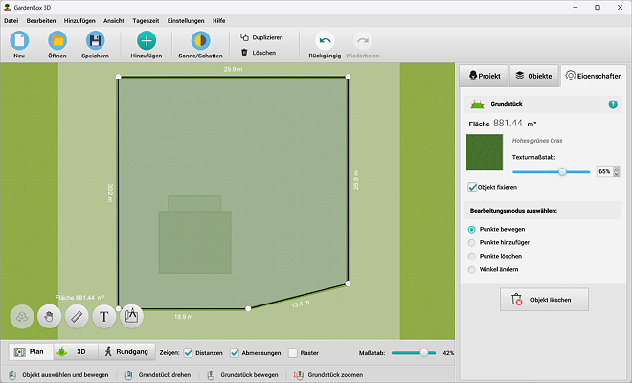Click the Hinzufügen plus icon
The height and width of the screenshot is (383, 632).
[147, 40]
